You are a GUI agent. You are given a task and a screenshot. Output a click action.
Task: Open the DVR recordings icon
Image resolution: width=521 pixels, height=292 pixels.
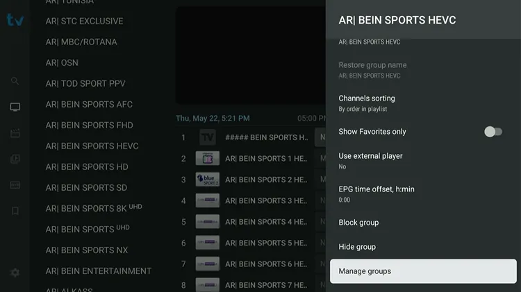[x=15, y=184]
